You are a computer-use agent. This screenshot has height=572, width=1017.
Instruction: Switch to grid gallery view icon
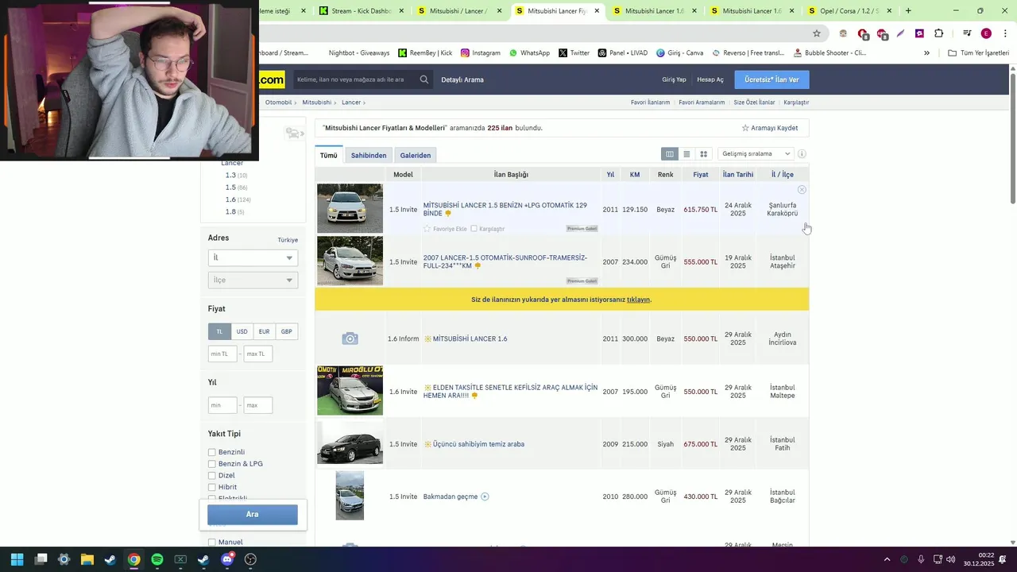703,154
